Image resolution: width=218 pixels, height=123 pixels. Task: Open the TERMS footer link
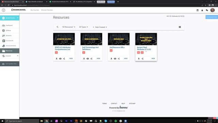pyautogui.click(x=105, y=104)
